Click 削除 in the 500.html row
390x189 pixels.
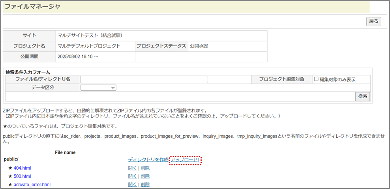pos(145,176)
